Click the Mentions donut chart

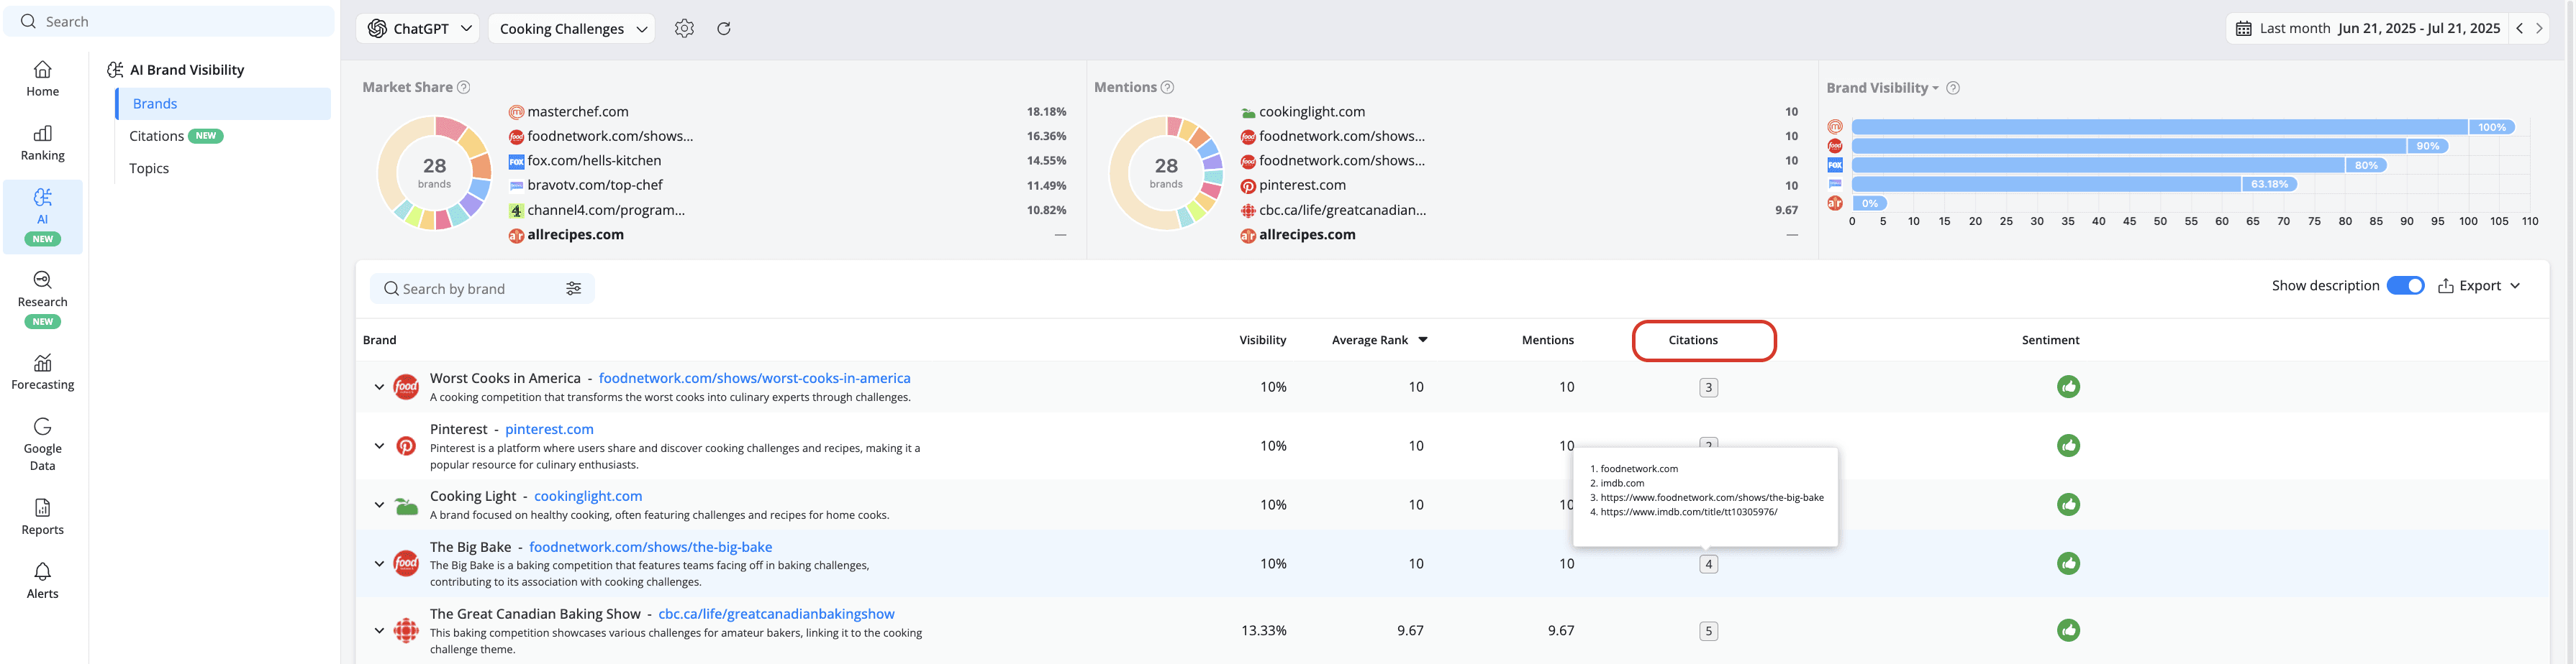click(1166, 174)
